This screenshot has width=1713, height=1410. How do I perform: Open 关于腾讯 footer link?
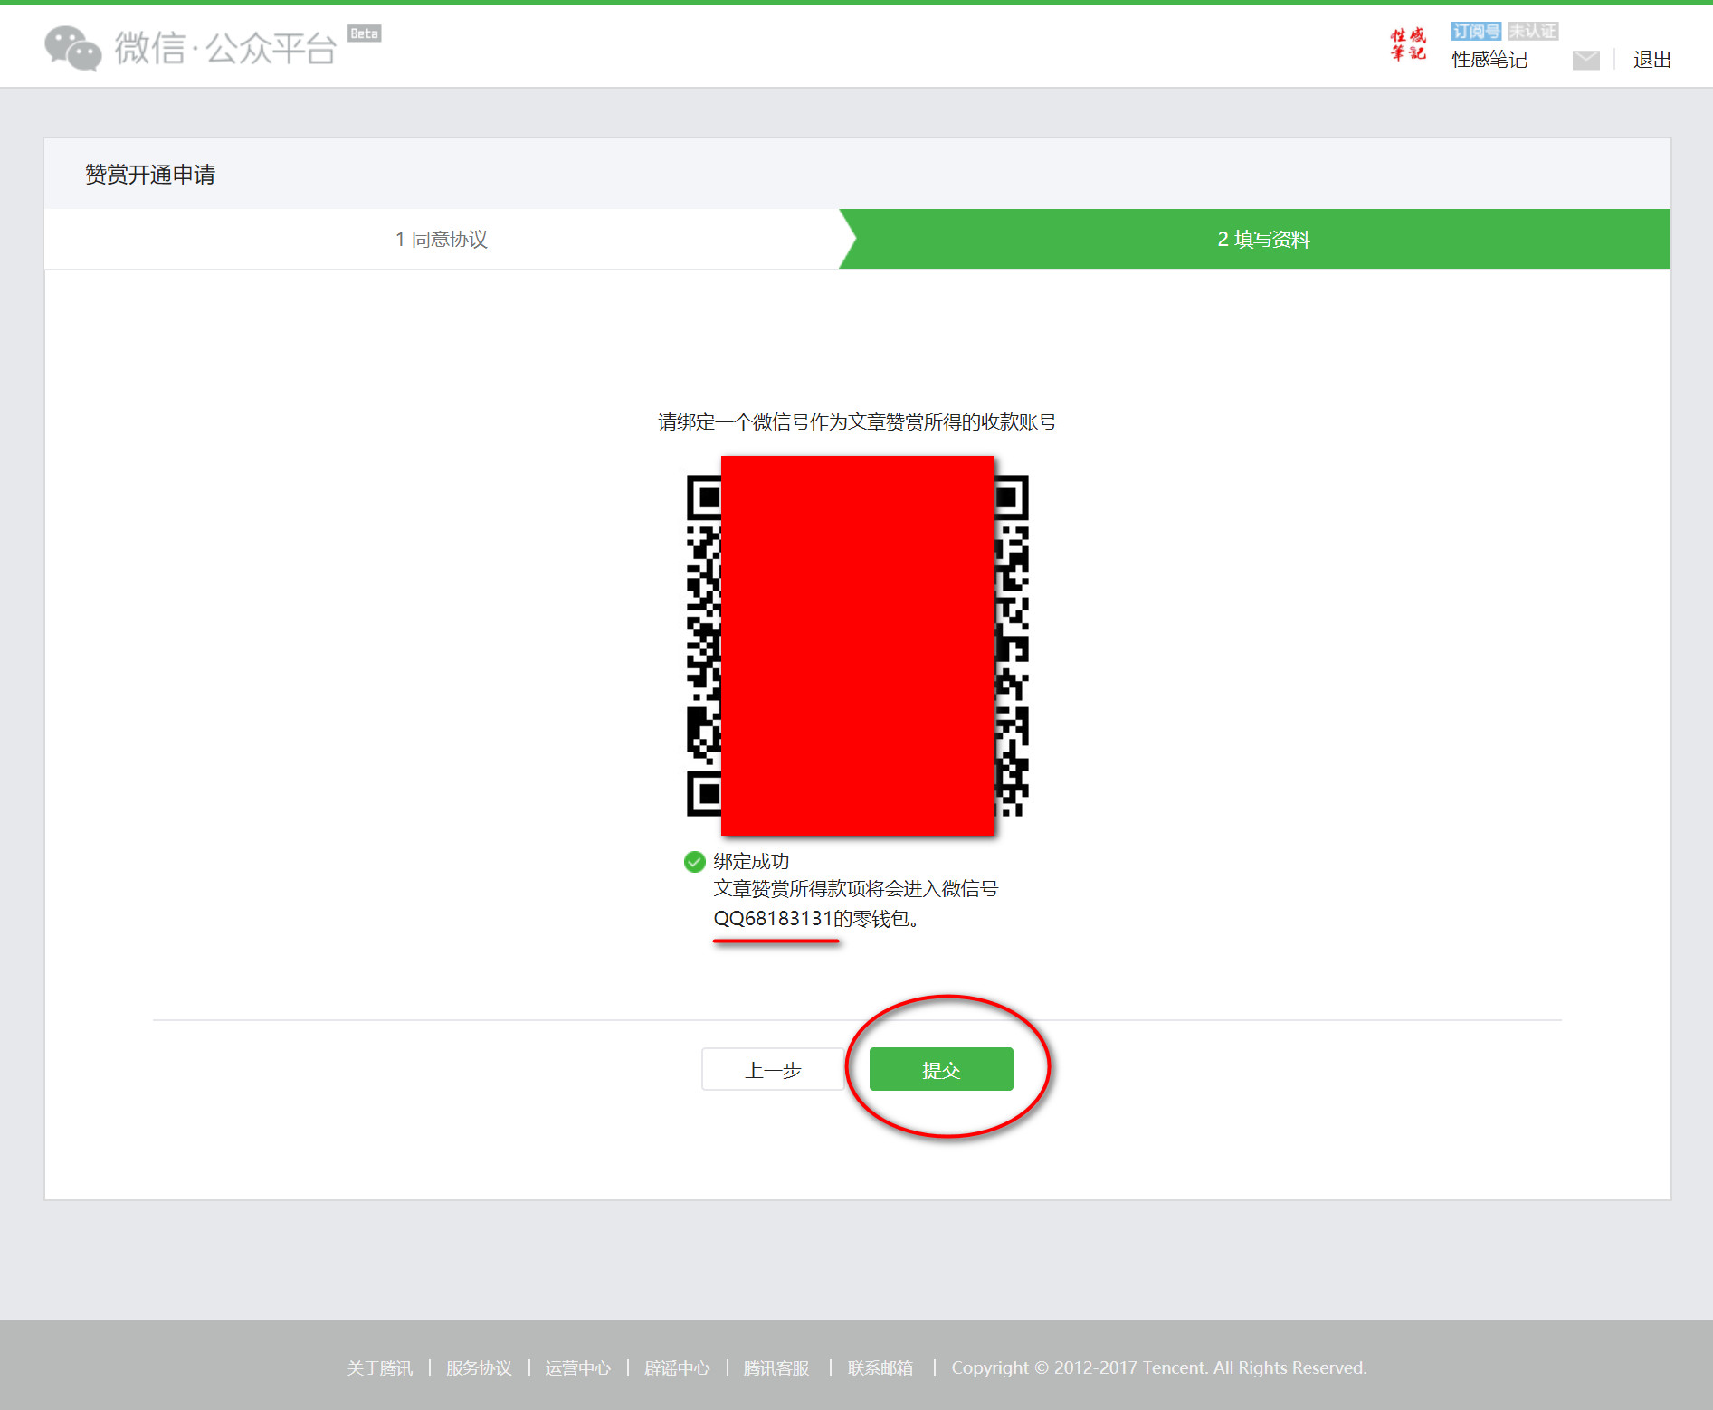pyautogui.click(x=380, y=1367)
